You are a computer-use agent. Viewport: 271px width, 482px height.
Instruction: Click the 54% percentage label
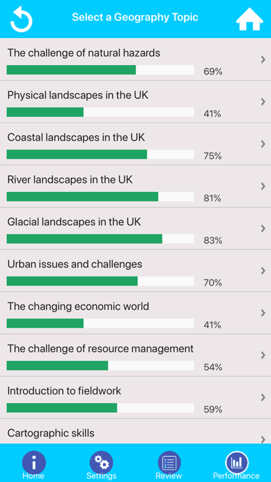click(212, 367)
